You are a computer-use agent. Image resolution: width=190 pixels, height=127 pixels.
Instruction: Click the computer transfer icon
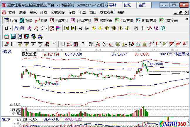pyautogui.click(x=40, y=36)
